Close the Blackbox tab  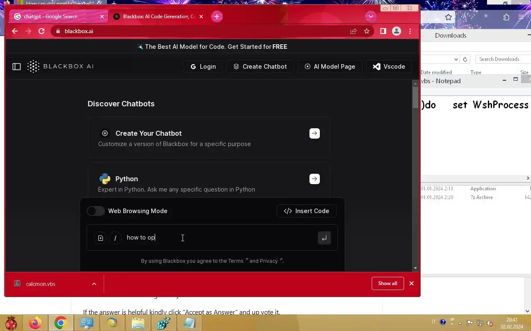tap(201, 17)
